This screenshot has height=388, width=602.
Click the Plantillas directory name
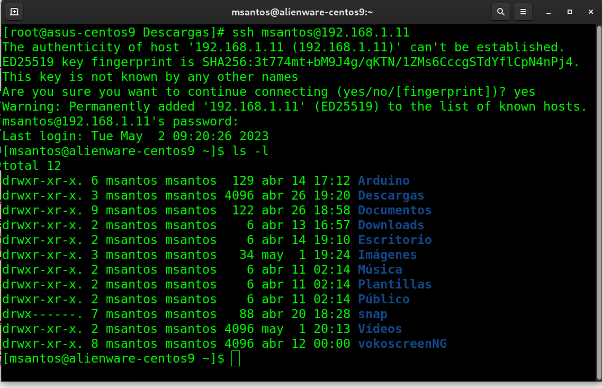click(394, 284)
